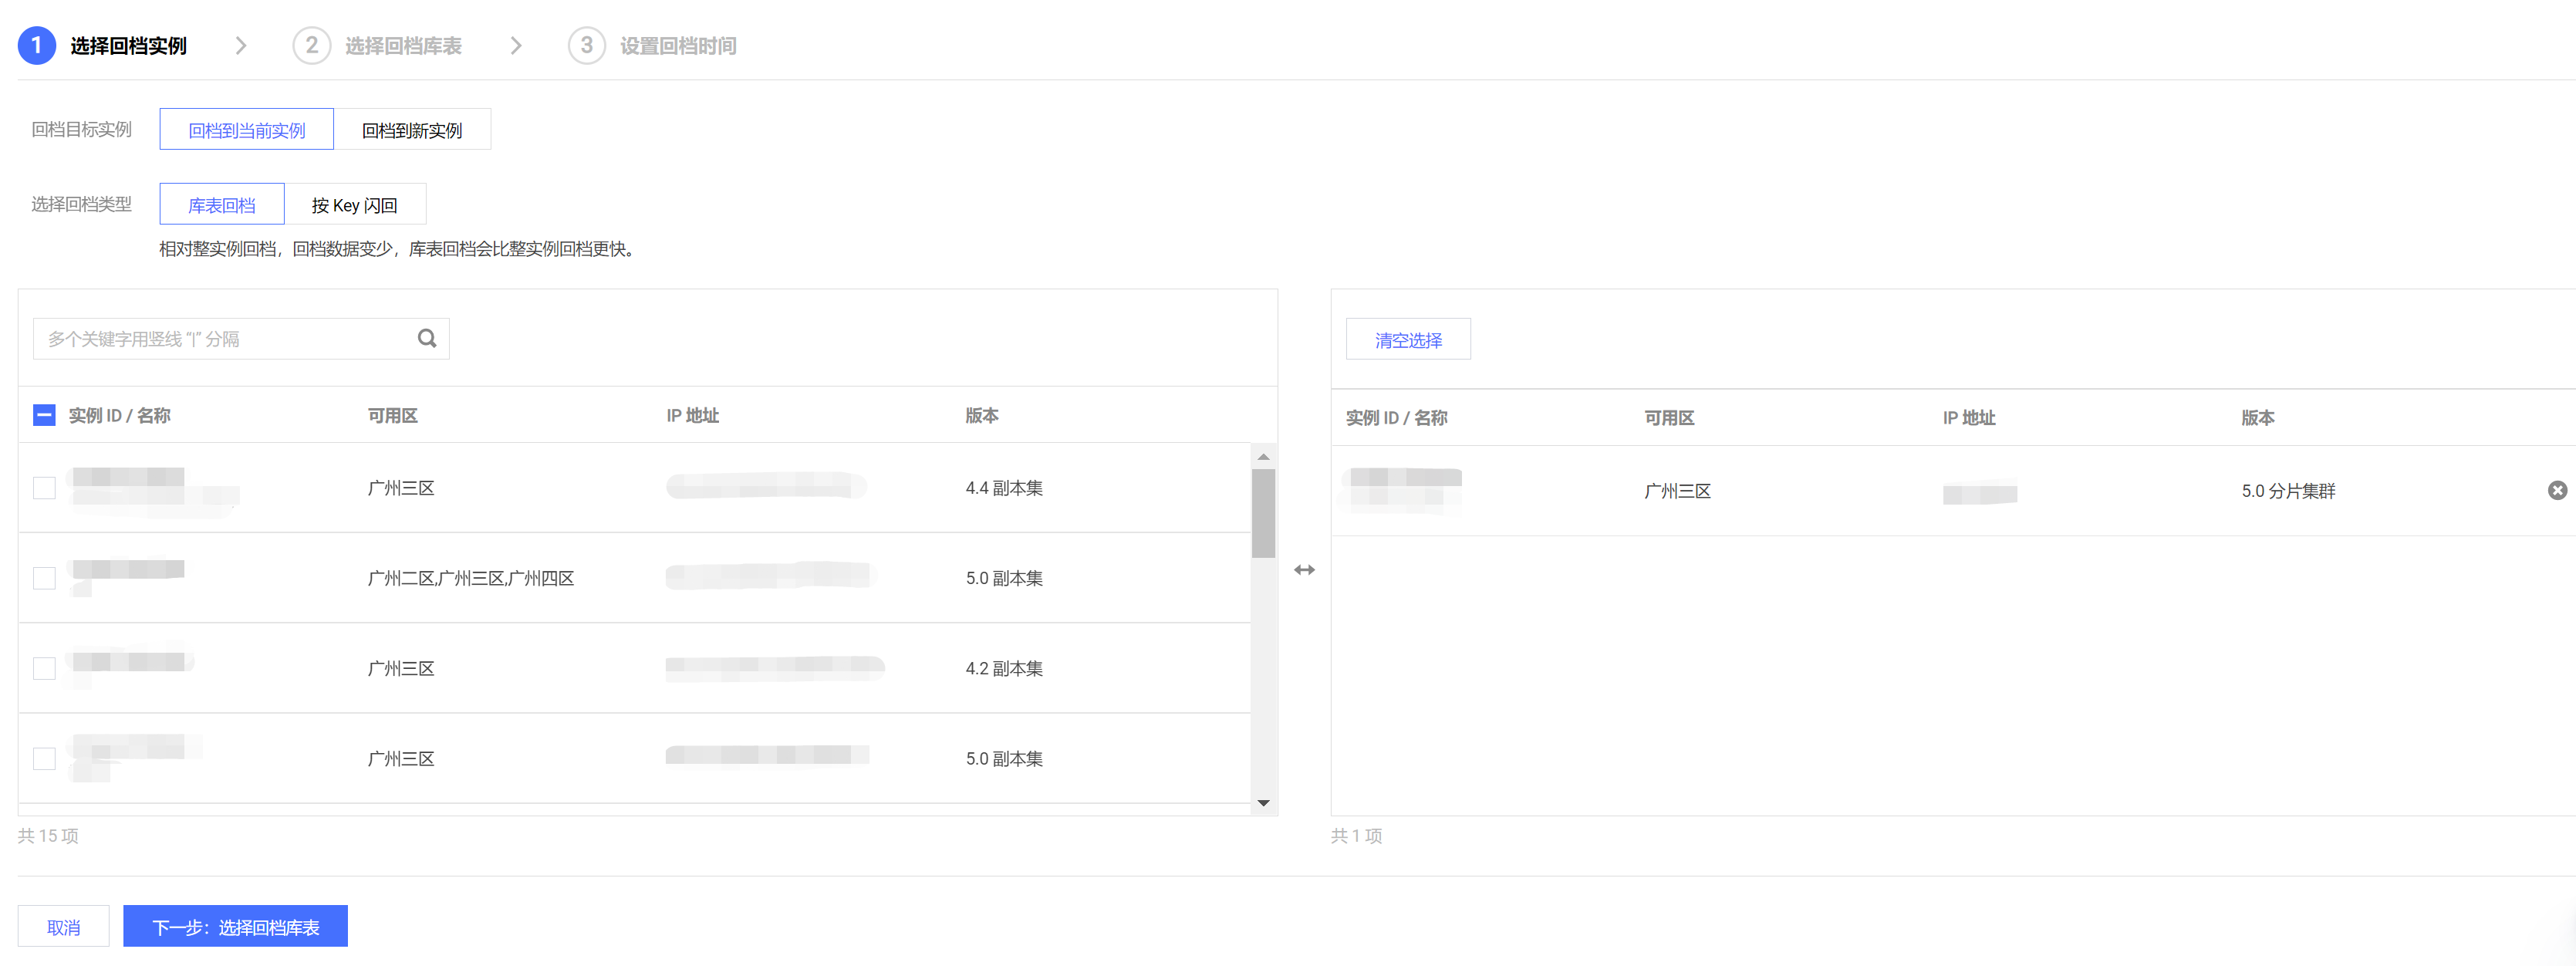Click the chevron after 选择回档库表
This screenshot has width=2576, height=966.
pyautogui.click(x=516, y=45)
